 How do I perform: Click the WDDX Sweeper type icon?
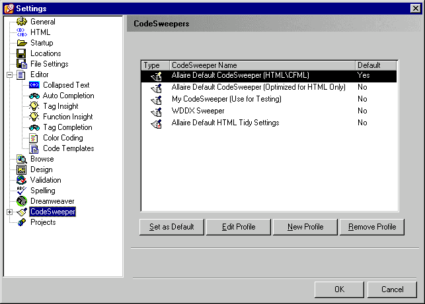(156, 111)
